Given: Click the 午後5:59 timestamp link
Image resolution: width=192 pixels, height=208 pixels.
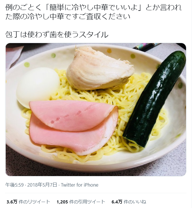Looking at the screenshot, I should [x=15, y=185].
